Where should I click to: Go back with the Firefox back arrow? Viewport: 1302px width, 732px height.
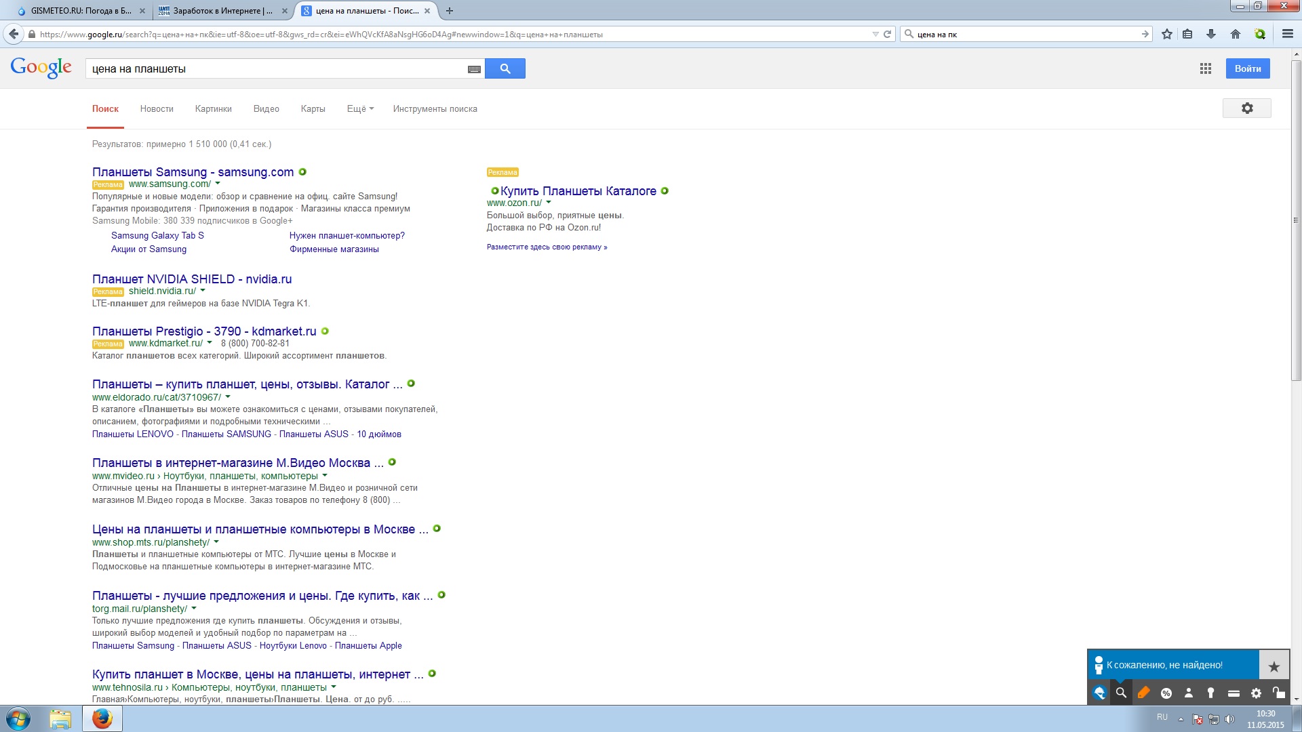(14, 34)
